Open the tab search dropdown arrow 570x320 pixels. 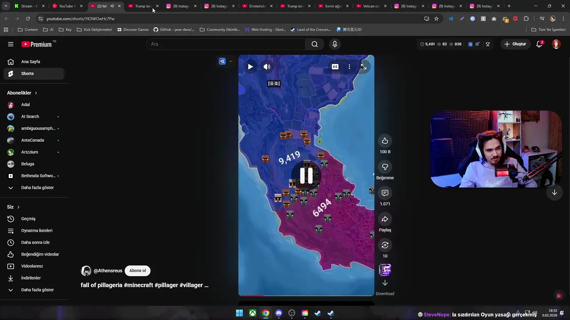5,6
